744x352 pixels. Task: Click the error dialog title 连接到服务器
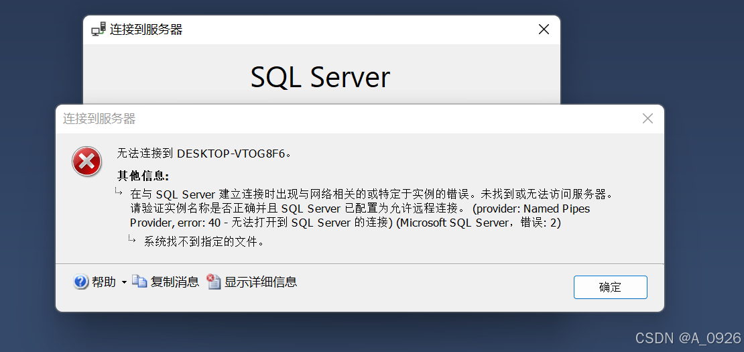click(99, 119)
